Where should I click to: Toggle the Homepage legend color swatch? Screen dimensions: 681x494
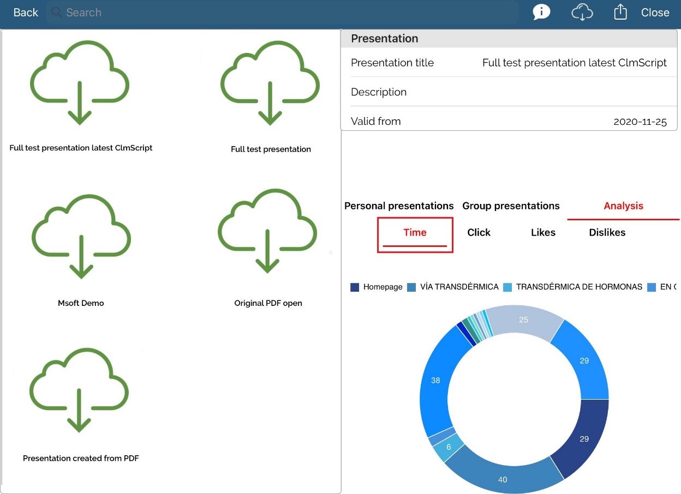(x=355, y=287)
